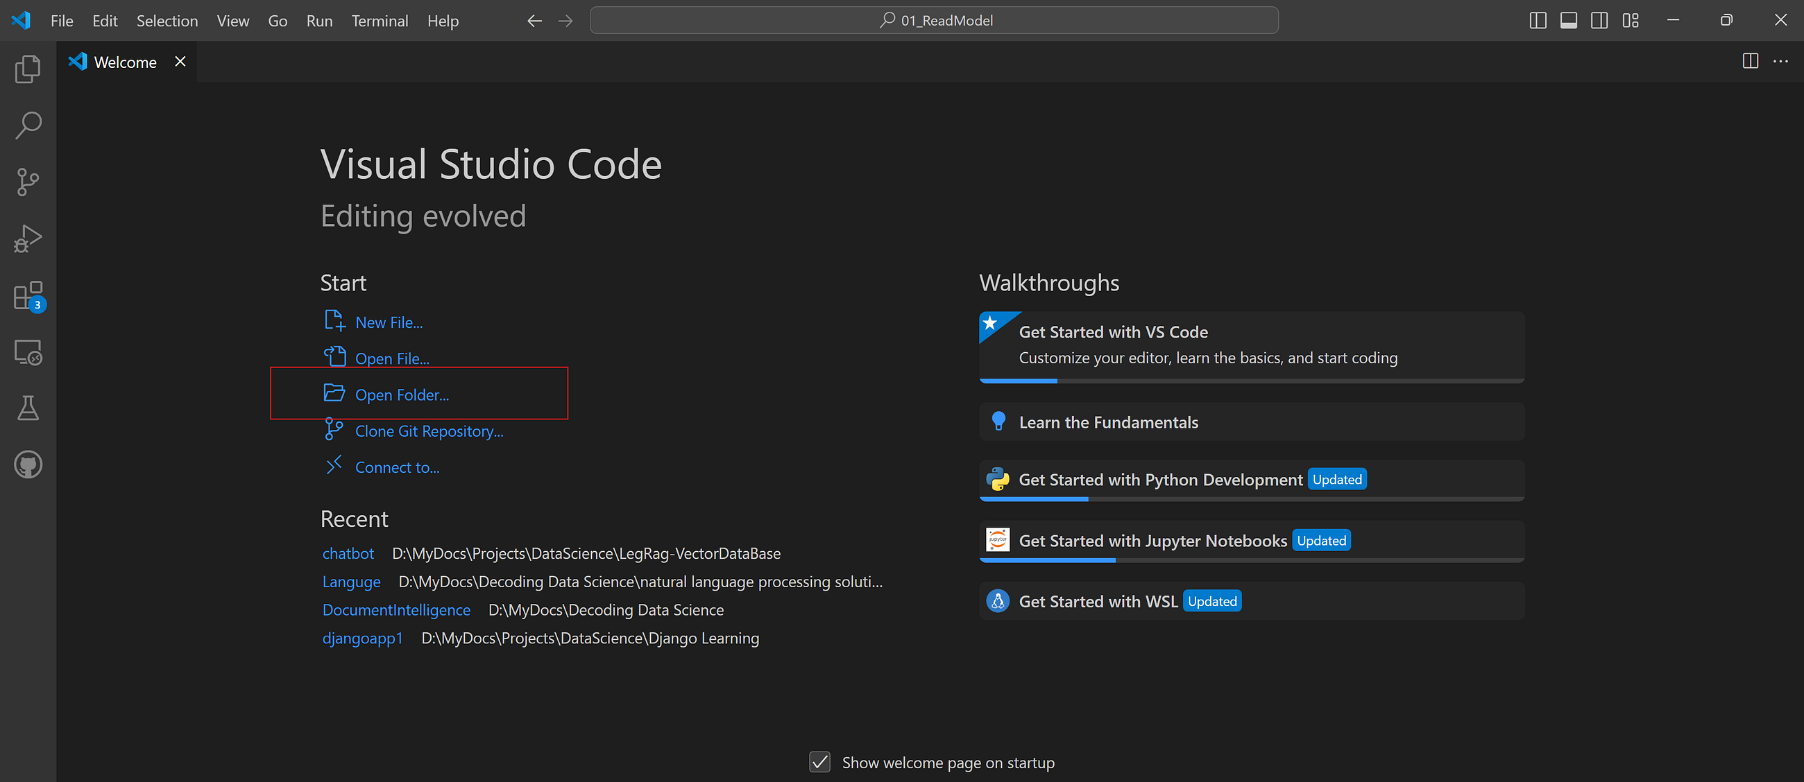Click the Open File... link
The image size is (1804, 782).
pos(392,359)
